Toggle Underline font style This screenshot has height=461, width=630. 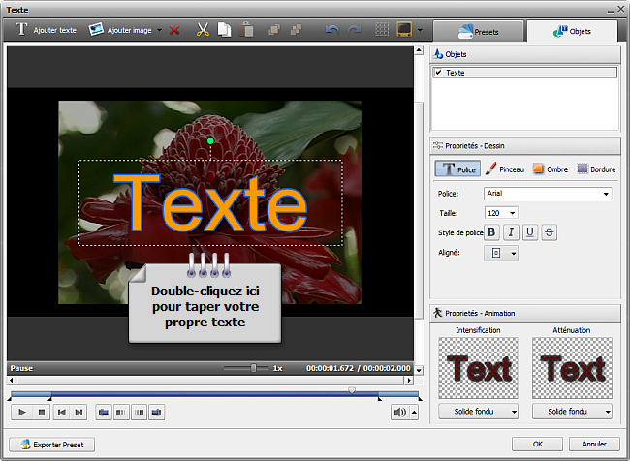pos(530,231)
